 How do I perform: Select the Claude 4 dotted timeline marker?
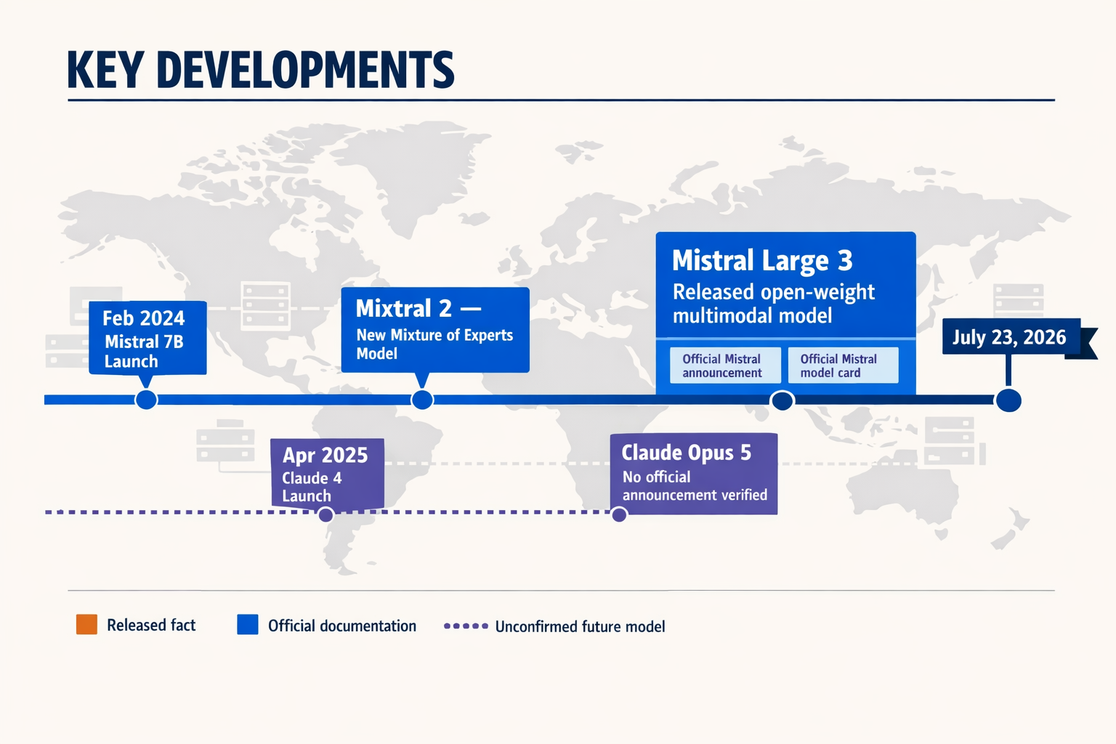tap(326, 515)
